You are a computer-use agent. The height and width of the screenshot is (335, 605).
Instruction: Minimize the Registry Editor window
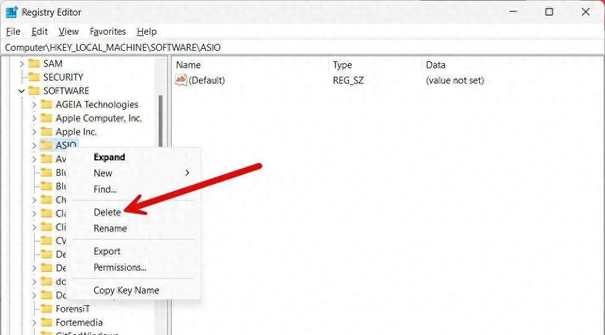(x=513, y=12)
